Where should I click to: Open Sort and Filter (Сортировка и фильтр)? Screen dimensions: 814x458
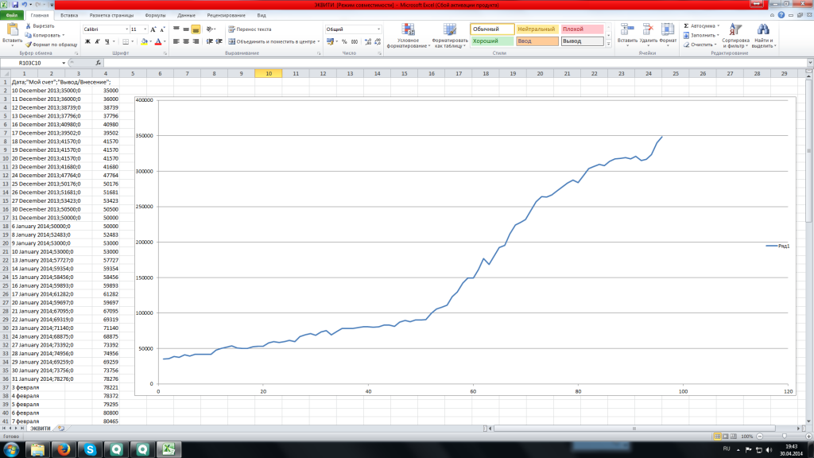tap(735, 36)
